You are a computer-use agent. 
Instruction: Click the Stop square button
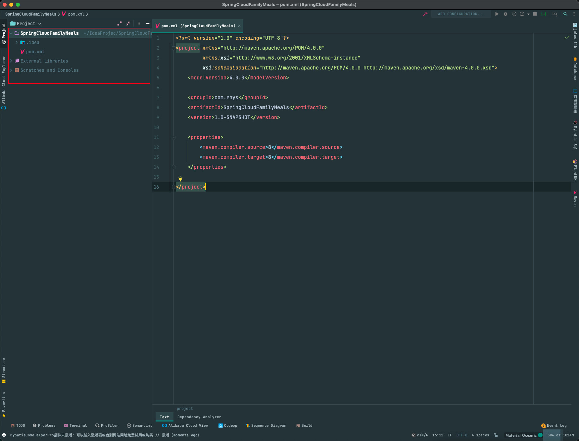coord(535,14)
